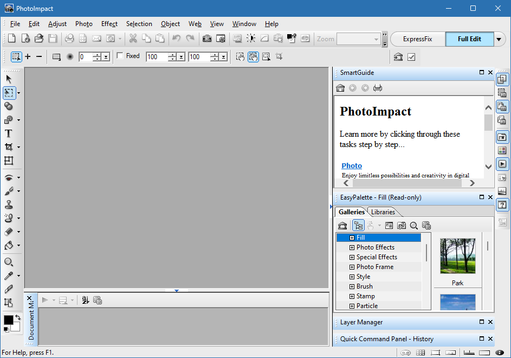Image resolution: width=511 pixels, height=358 pixels.
Task: Select the Stamp tool
Action: [x=8, y=204]
